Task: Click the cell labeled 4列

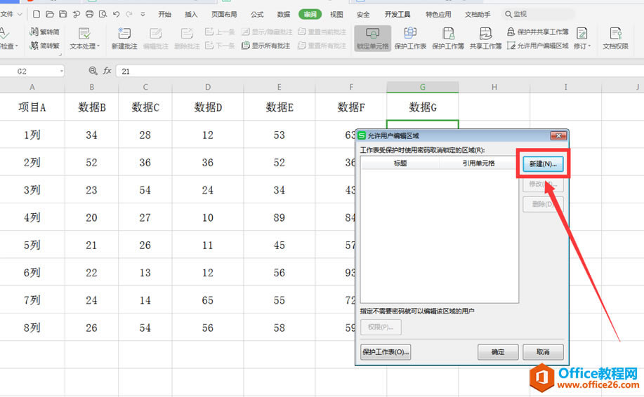Action: [32, 217]
